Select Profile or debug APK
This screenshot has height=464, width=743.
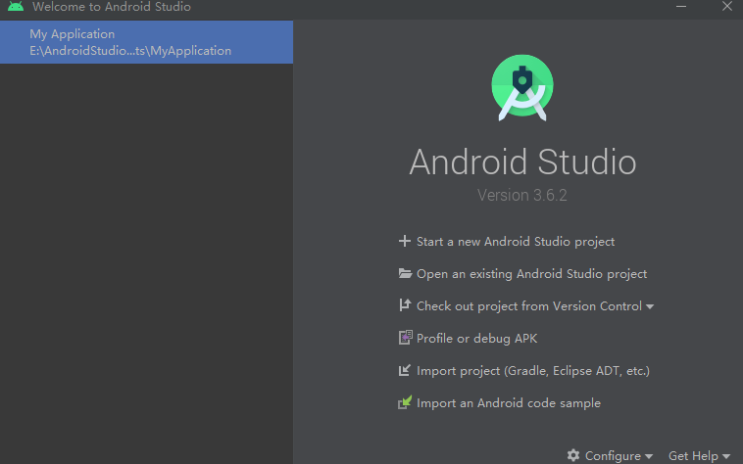click(476, 339)
